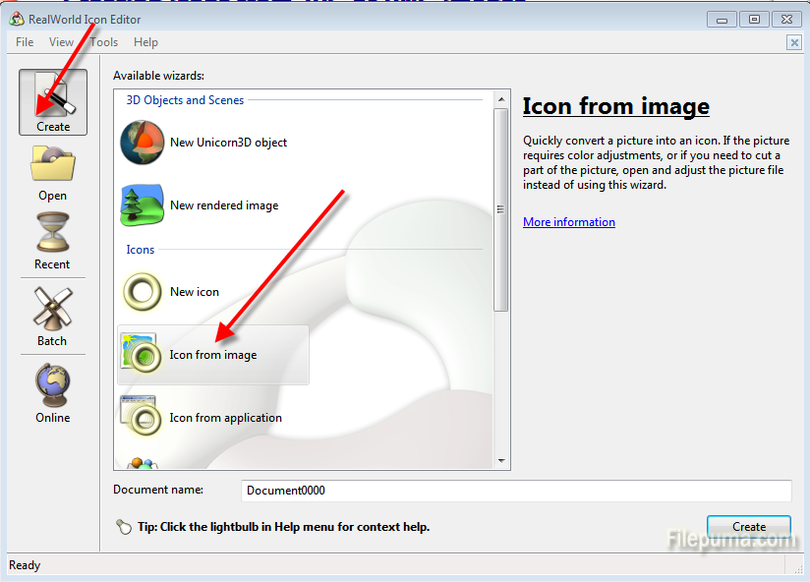View recent documents via the Recent hourglass icon
Screen dimensions: 810x582
52,240
